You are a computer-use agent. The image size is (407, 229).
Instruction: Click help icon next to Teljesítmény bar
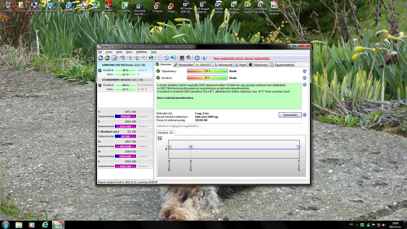pos(304,71)
